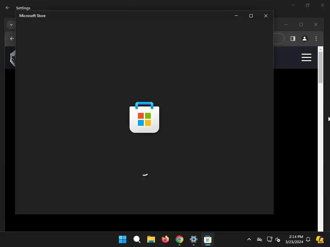330x247 pixels.
Task: Close the Microsoft Store window
Action: [x=266, y=16]
